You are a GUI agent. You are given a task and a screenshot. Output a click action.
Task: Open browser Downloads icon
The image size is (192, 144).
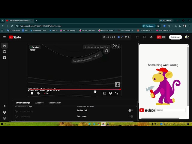[x=175, y=26]
